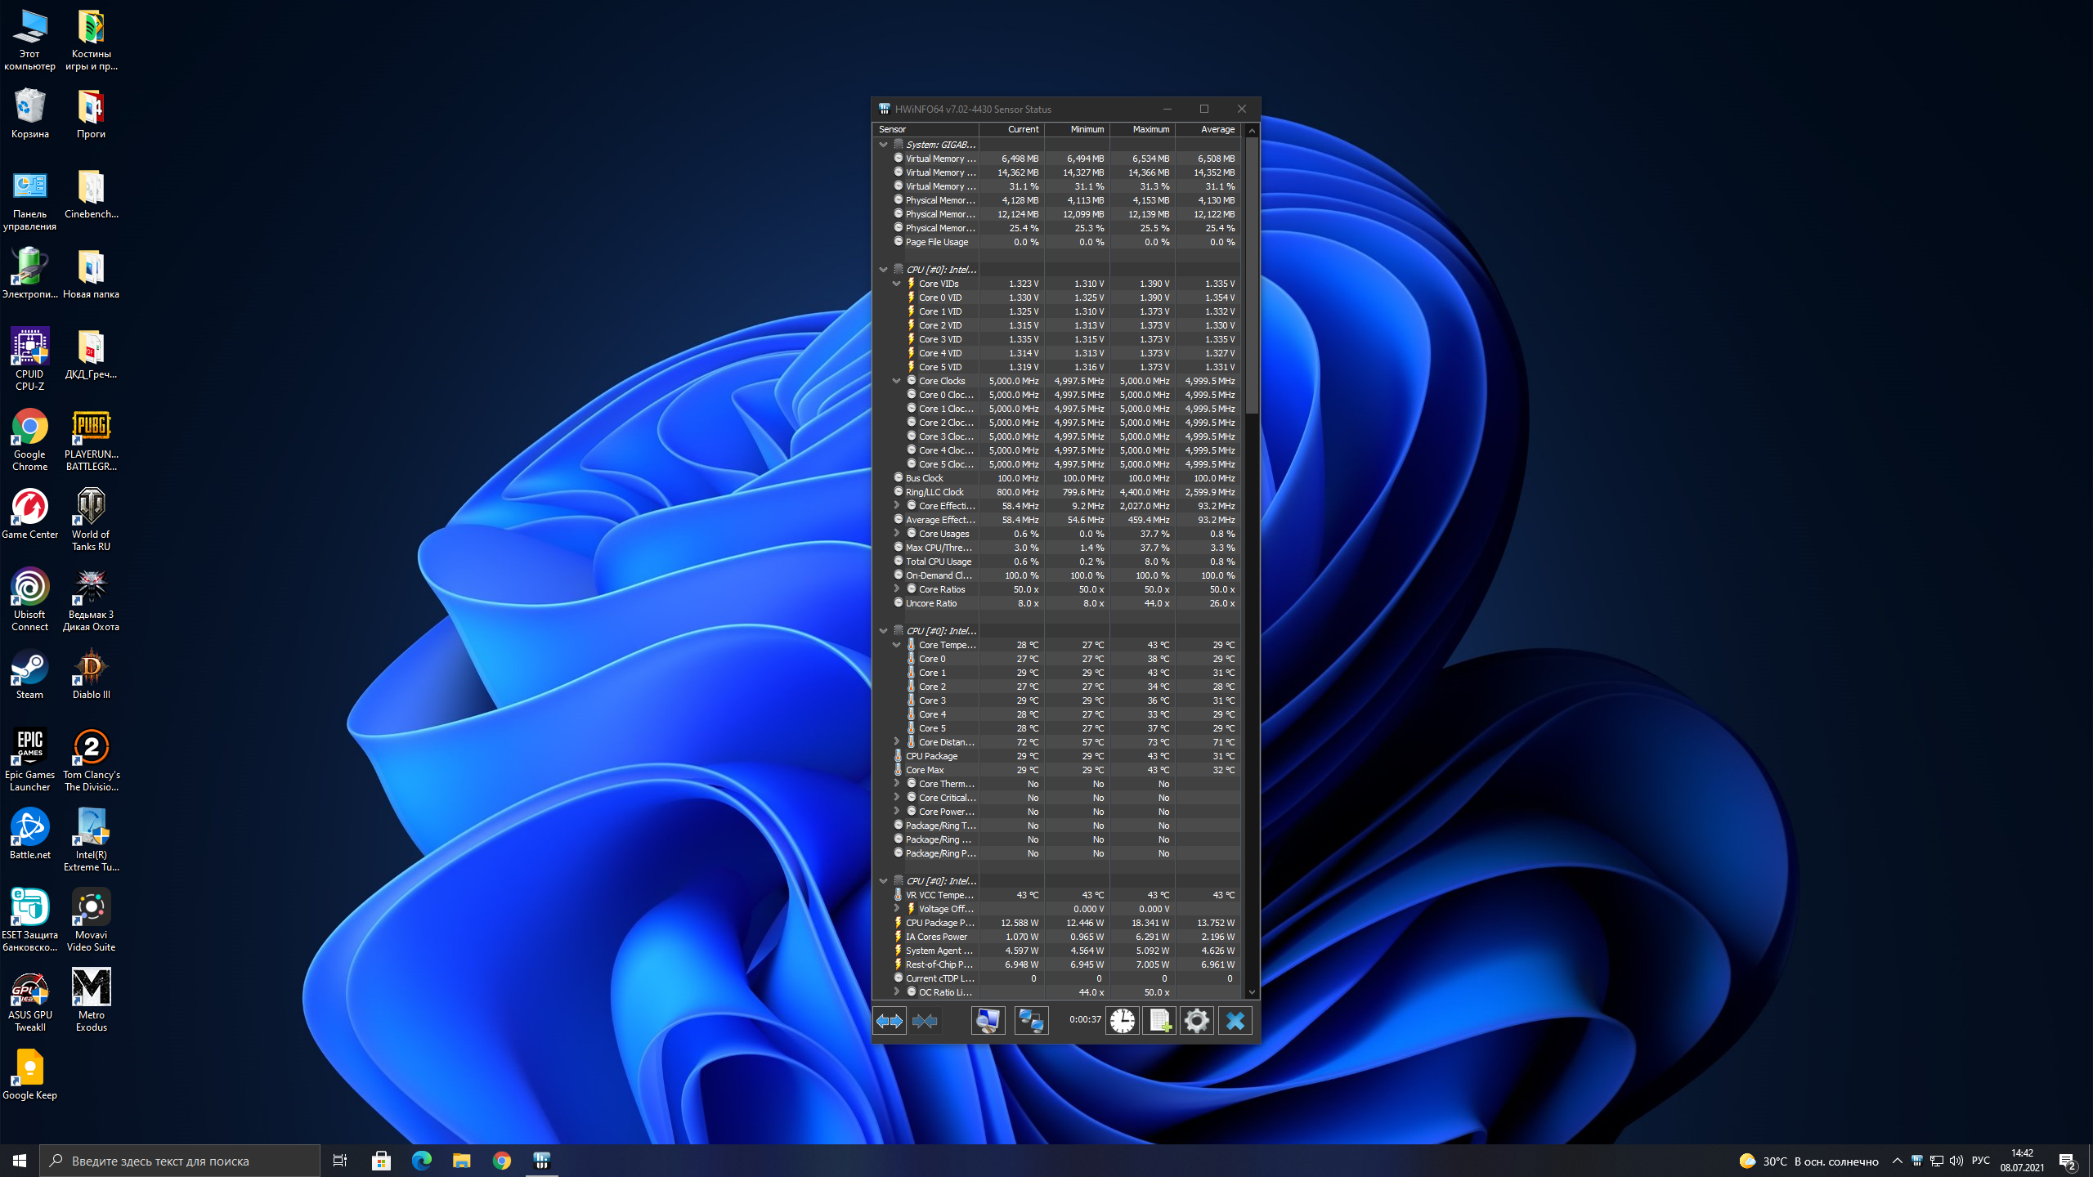Open Microsoft Edge from the taskbar
This screenshot has width=2093, height=1177.
tap(421, 1161)
